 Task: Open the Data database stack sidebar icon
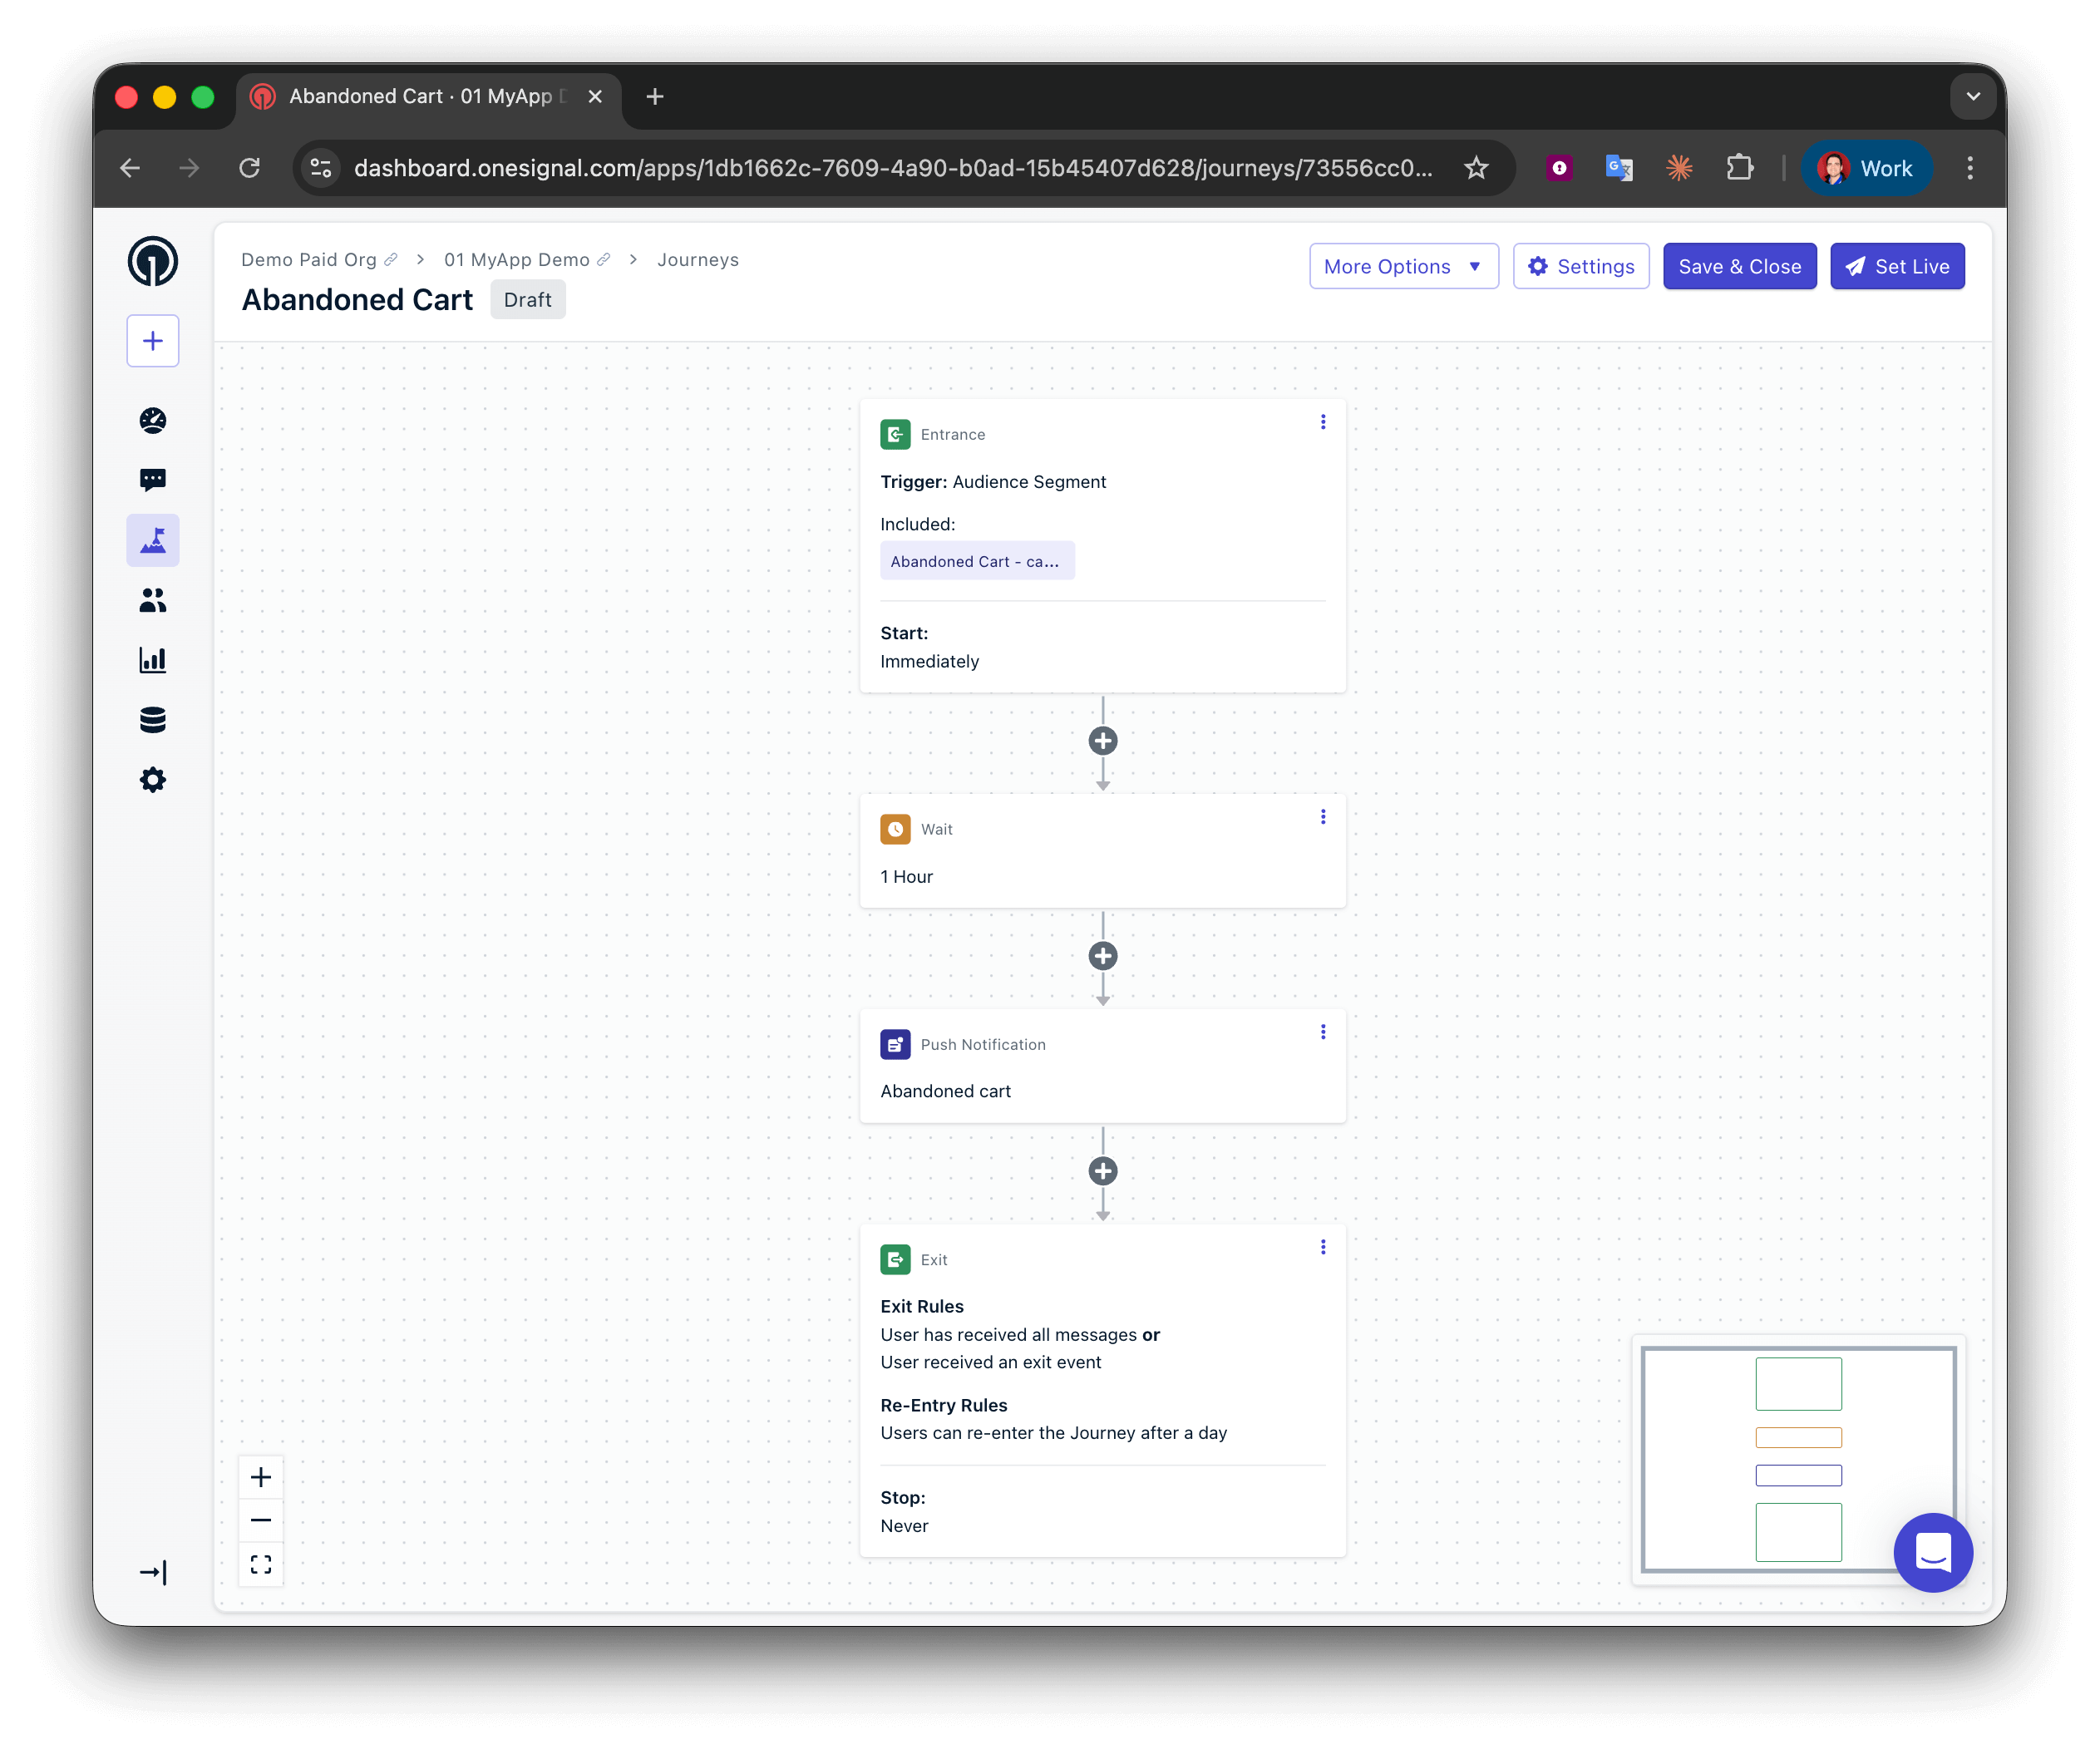click(x=153, y=720)
